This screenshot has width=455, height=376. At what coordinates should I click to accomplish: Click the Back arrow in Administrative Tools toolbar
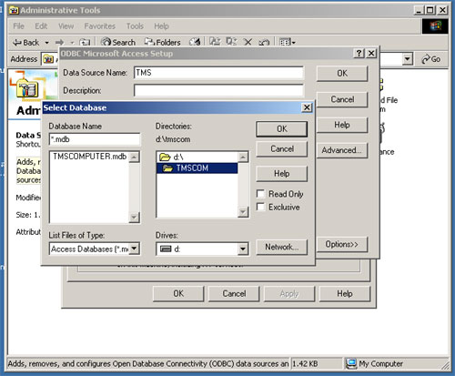pyautogui.click(x=26, y=43)
